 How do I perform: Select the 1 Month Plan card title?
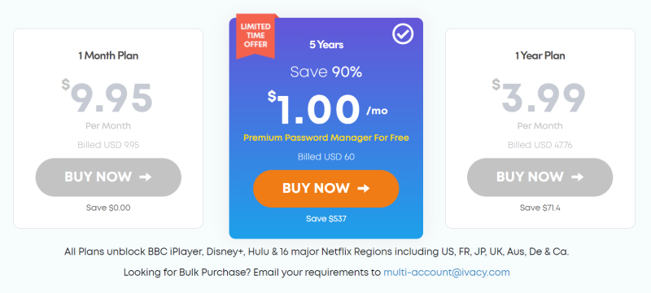pos(108,55)
